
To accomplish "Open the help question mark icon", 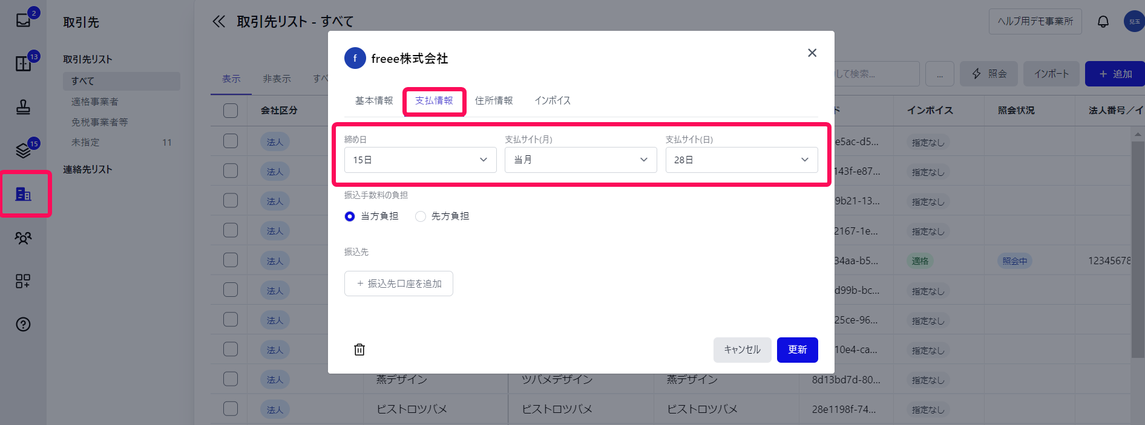I will tap(23, 325).
